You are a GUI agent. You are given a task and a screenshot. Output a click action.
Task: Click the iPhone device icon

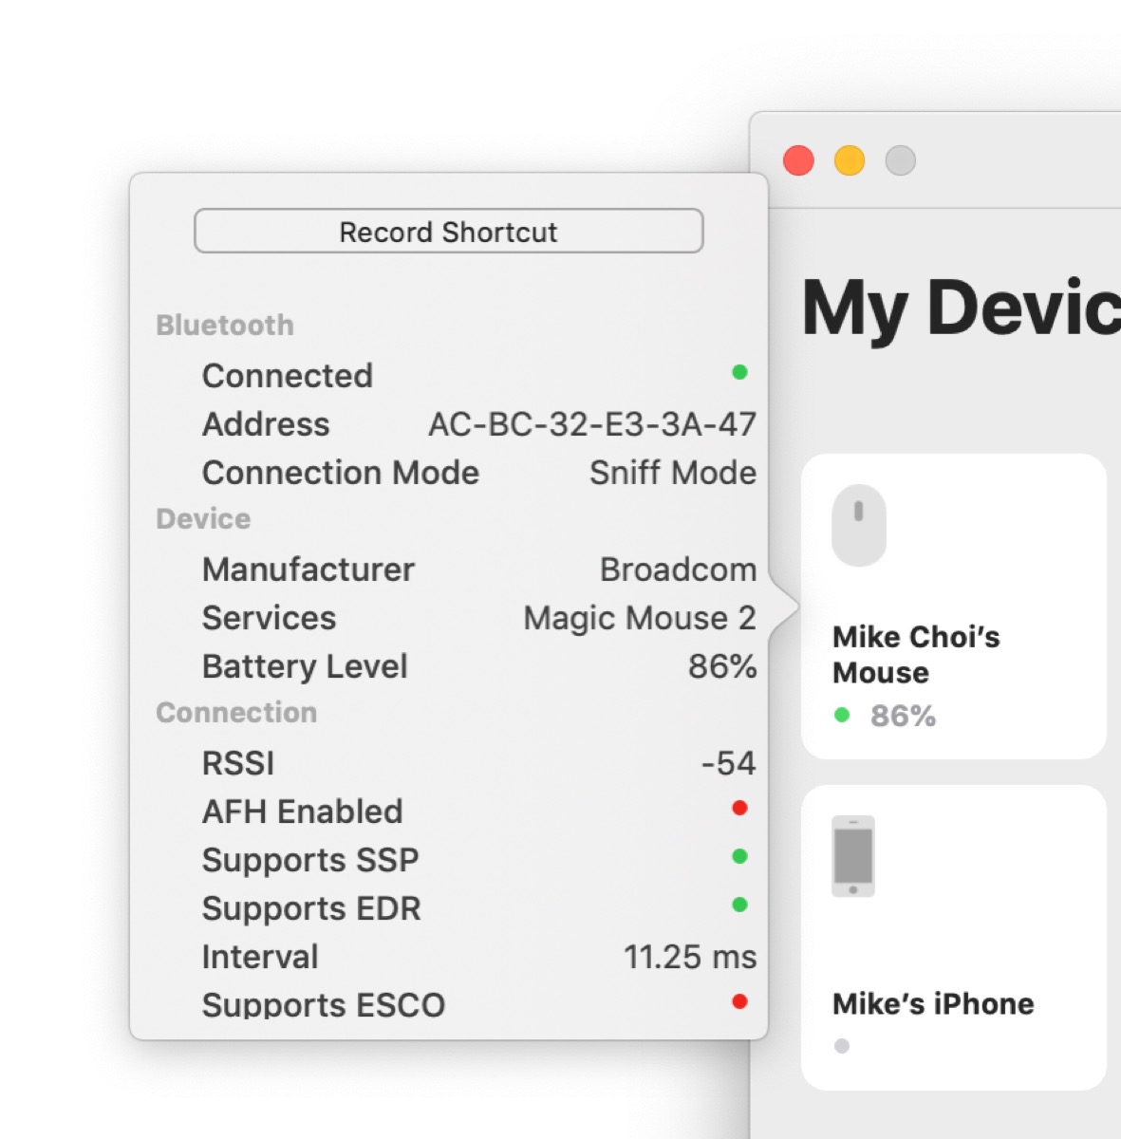click(x=853, y=856)
